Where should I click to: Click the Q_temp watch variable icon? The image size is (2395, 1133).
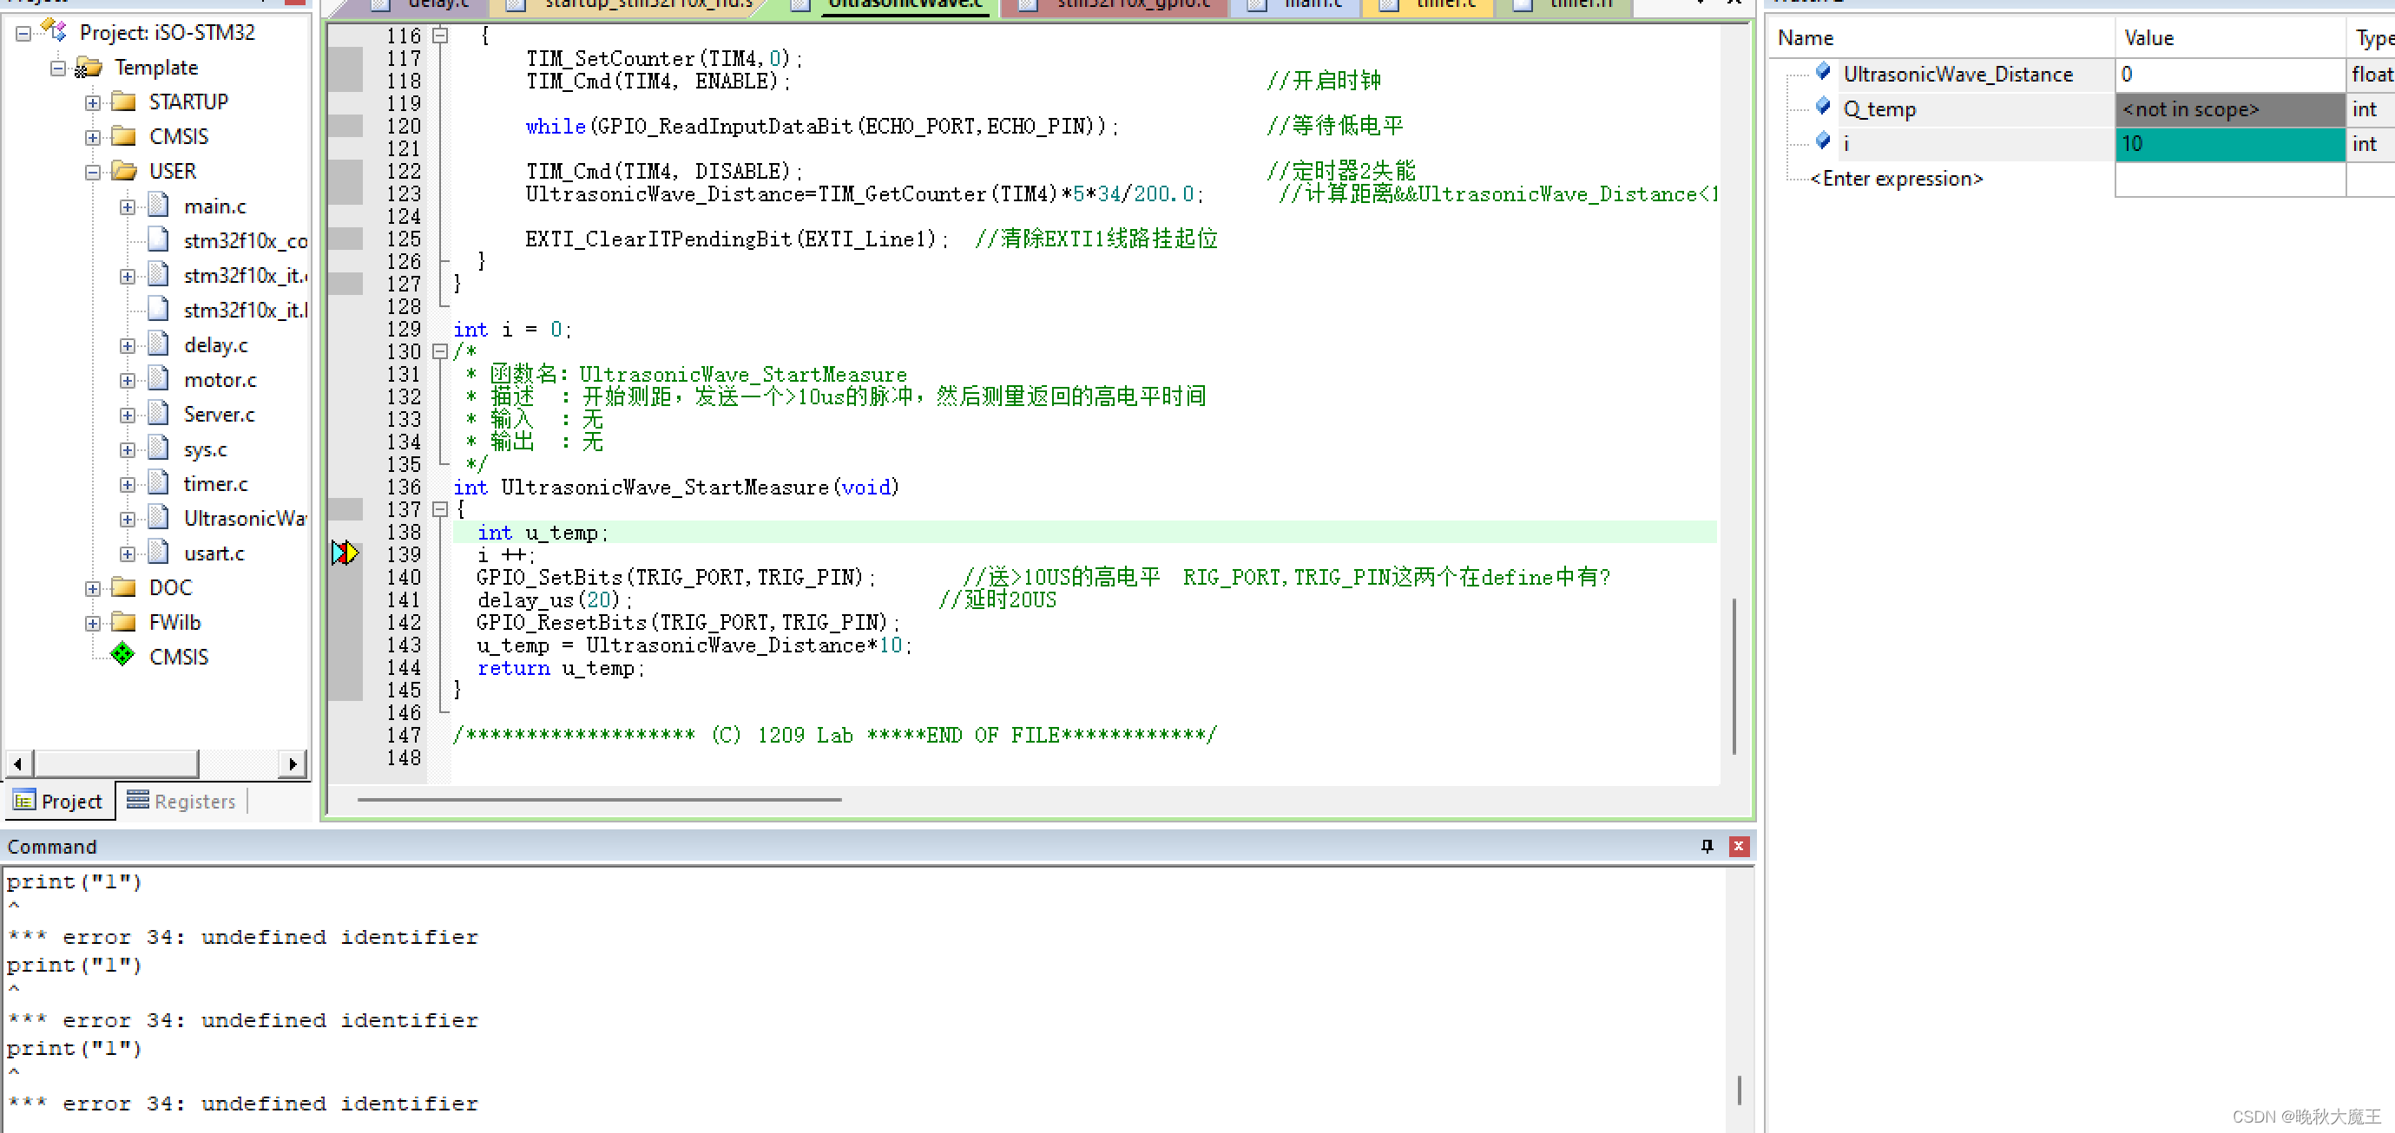tap(1822, 107)
